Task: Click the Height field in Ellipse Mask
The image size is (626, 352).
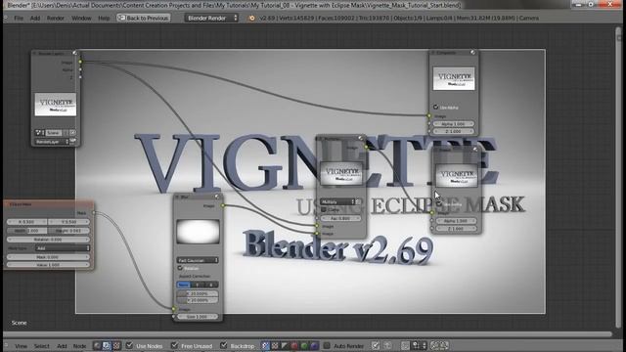Action: point(68,231)
